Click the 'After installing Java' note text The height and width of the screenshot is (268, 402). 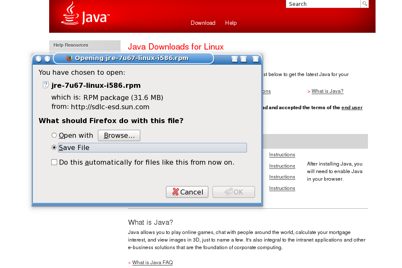click(334, 171)
